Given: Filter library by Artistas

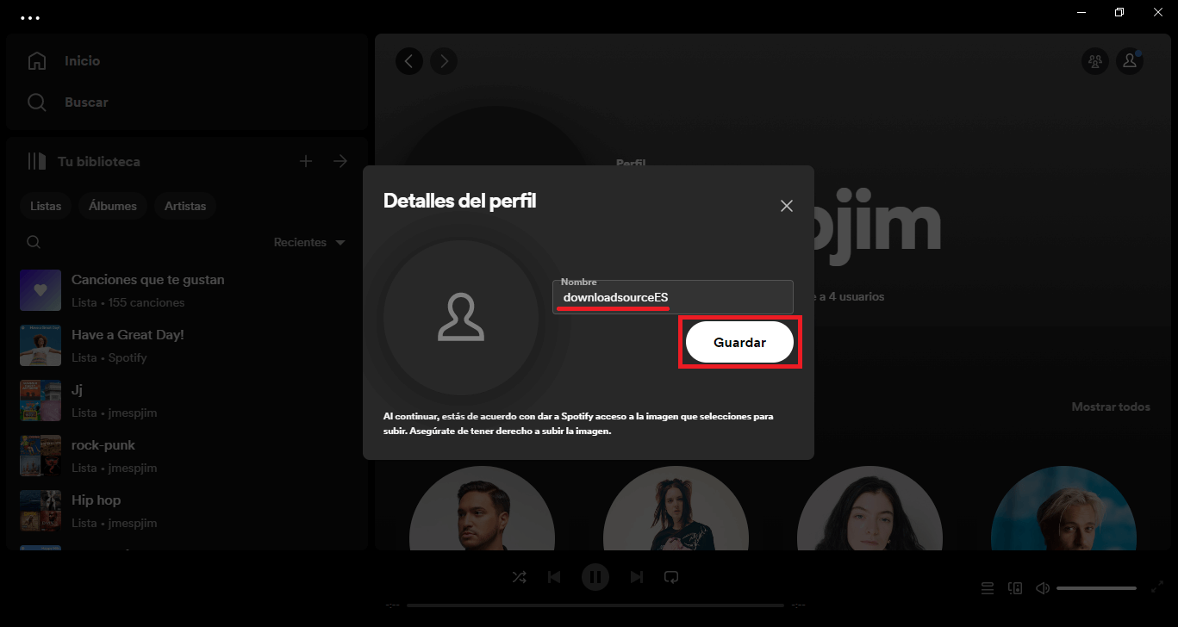Looking at the screenshot, I should (x=185, y=206).
